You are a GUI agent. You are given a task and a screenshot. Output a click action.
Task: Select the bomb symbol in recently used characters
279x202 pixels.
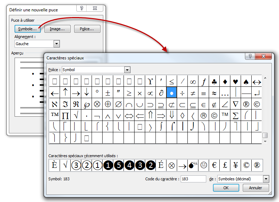point(193,165)
